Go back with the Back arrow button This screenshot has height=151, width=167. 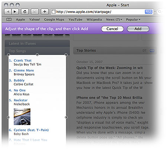(8, 12)
